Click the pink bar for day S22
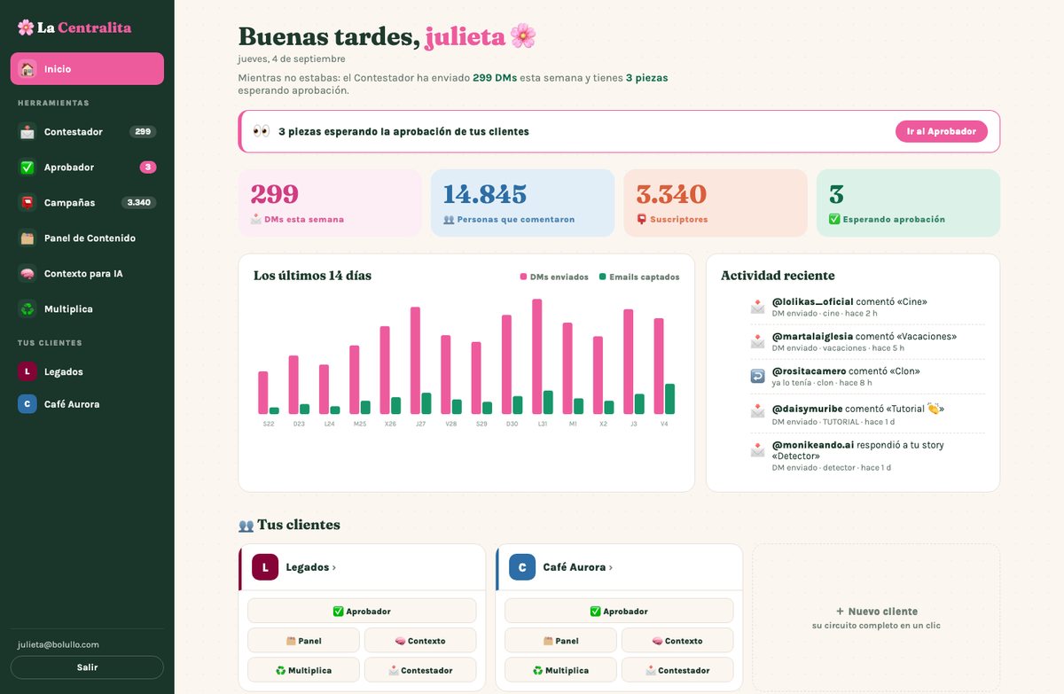Screen dimensions: 1064x694 point(263,393)
